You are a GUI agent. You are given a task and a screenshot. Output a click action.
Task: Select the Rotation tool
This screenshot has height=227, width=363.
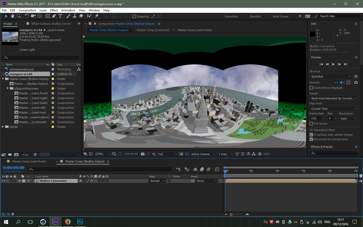tap(27, 16)
